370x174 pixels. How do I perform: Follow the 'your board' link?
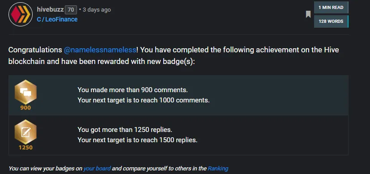[97, 169]
